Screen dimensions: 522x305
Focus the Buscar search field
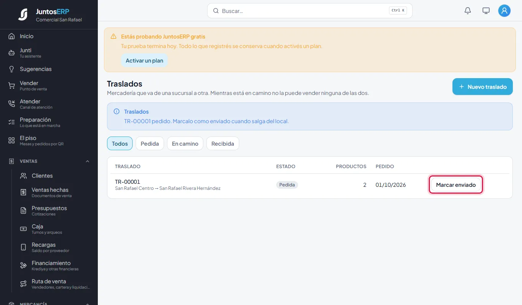pos(310,11)
